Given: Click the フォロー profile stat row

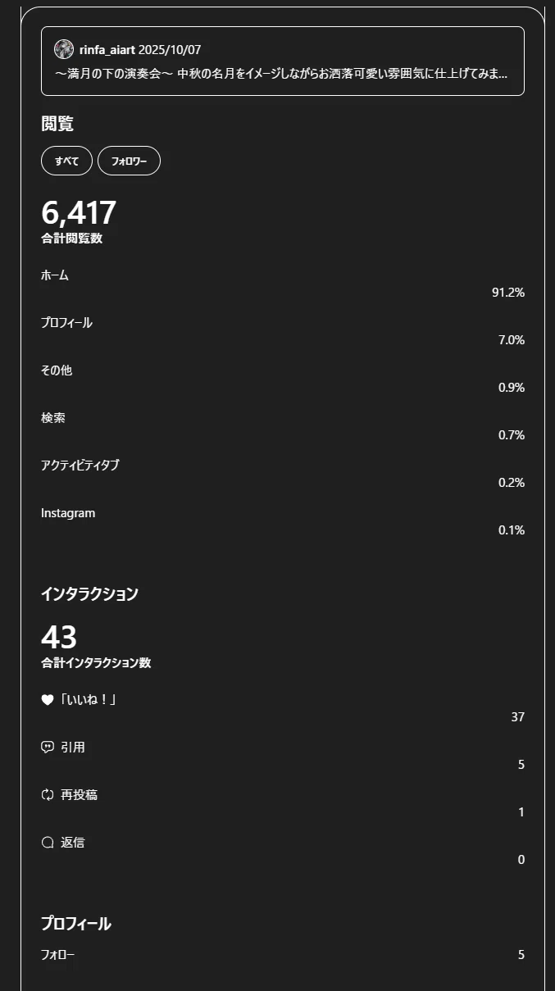Looking at the screenshot, I should (x=283, y=955).
